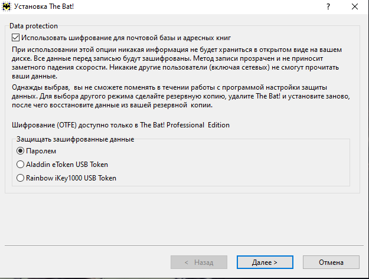Click the paragraph starting 'Однажды выбрав'

click(x=181, y=96)
